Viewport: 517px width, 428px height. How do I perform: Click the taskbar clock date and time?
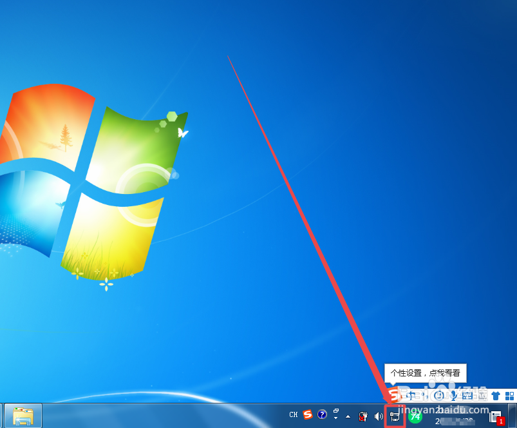tap(456, 416)
